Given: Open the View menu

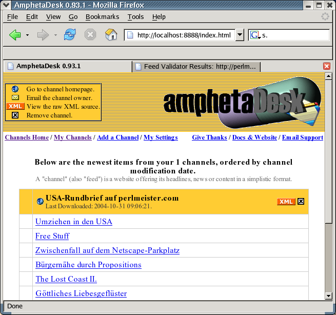Looking at the screenshot, I should tap(53, 17).
